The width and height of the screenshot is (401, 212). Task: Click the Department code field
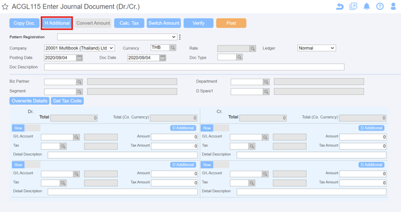point(247,82)
